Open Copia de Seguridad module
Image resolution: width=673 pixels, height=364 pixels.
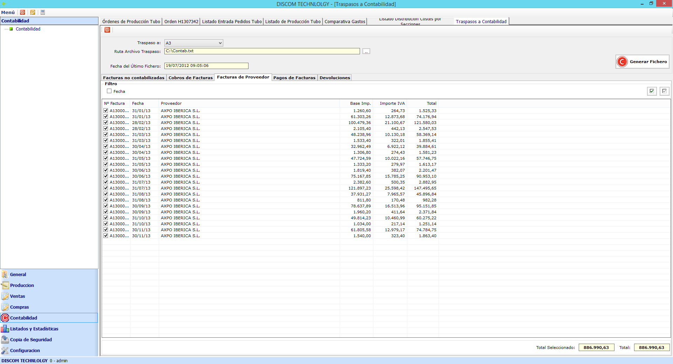31,339
